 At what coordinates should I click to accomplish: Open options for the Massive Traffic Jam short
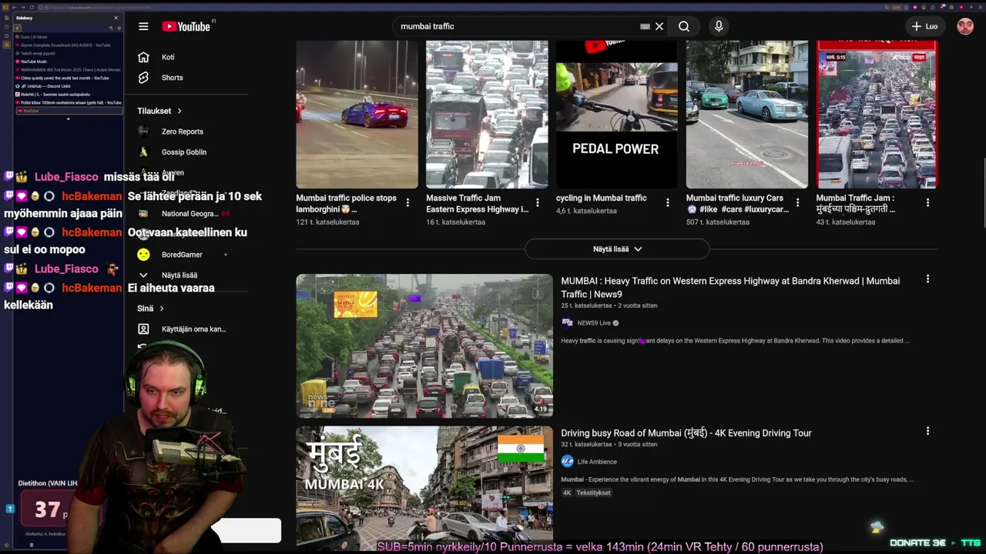coord(538,203)
